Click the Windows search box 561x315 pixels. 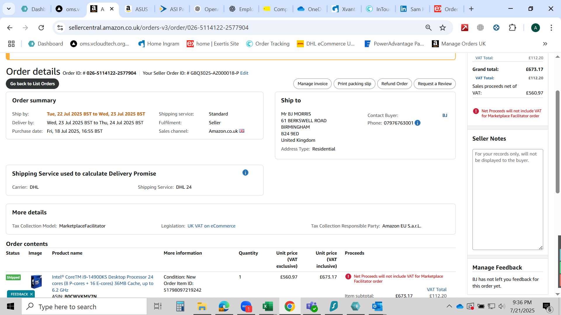(84, 307)
